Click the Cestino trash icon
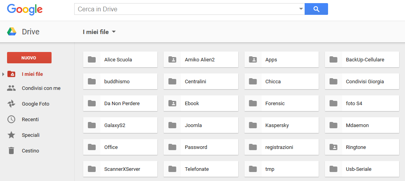Screen dimensions: 405x181 11,151
